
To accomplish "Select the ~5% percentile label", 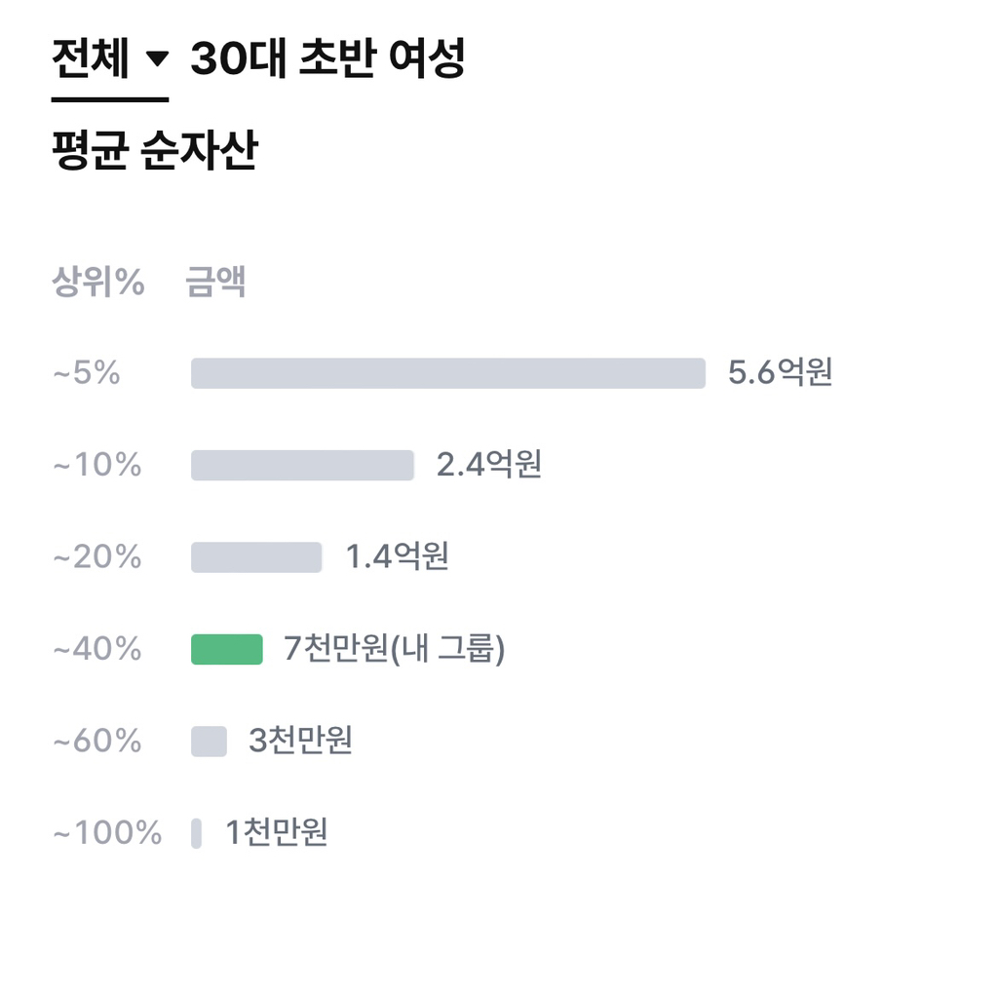I will 87,373.
